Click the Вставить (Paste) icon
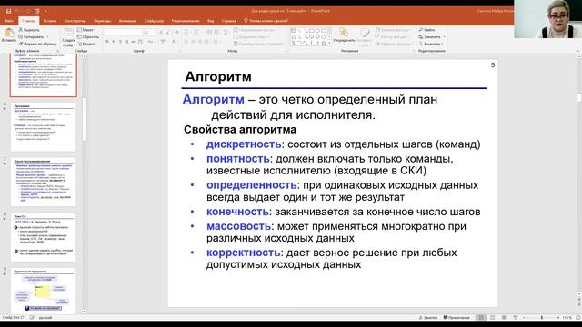 pos(9,33)
